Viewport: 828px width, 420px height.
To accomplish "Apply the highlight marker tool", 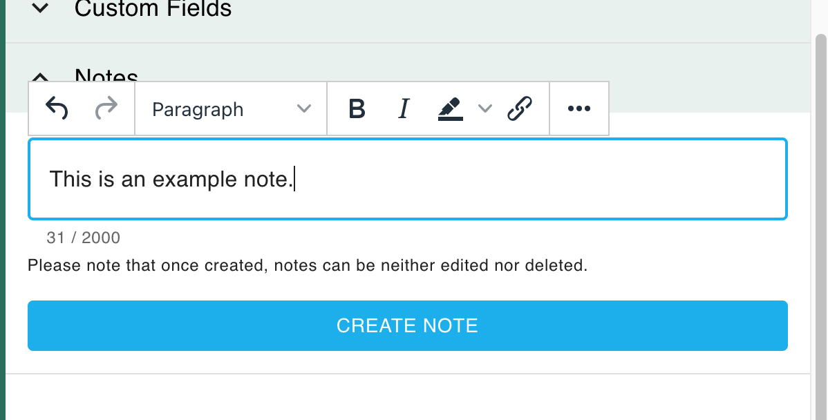I will pyautogui.click(x=451, y=109).
